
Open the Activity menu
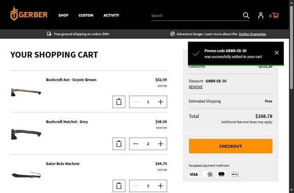[x=111, y=15]
